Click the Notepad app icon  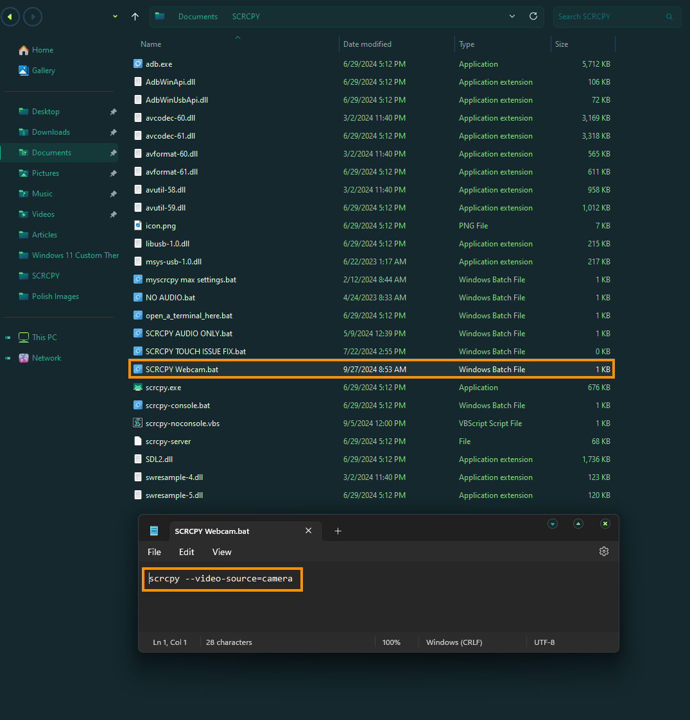tap(154, 531)
